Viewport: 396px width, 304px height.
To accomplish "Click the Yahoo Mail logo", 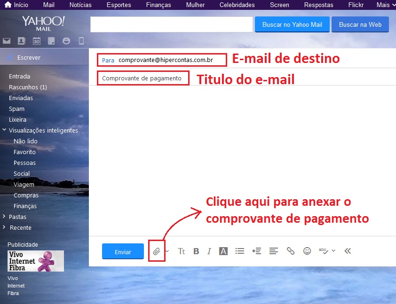I will [x=43, y=23].
